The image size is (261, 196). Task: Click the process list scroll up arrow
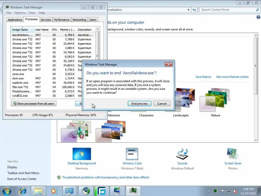pos(98,29)
